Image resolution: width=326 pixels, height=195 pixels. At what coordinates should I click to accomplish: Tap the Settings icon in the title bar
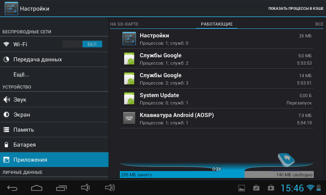click(x=11, y=9)
